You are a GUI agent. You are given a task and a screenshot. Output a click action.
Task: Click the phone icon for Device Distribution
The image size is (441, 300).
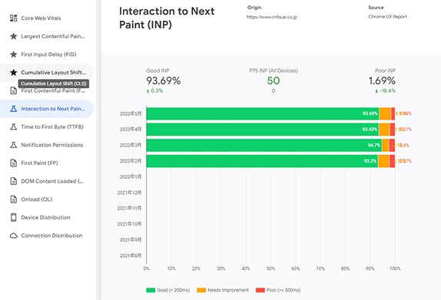click(x=14, y=217)
